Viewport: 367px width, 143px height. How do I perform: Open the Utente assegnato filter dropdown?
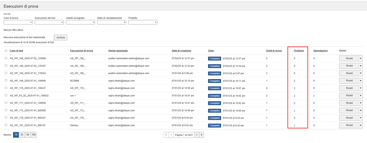80,22
